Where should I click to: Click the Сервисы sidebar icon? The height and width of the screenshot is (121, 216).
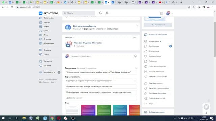tap(40, 50)
